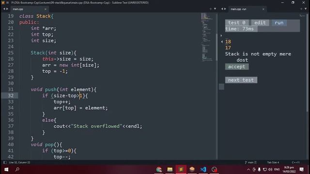The image size is (310, 174).
Task: Select the main.cpp -run tab
Action: (x=238, y=9)
